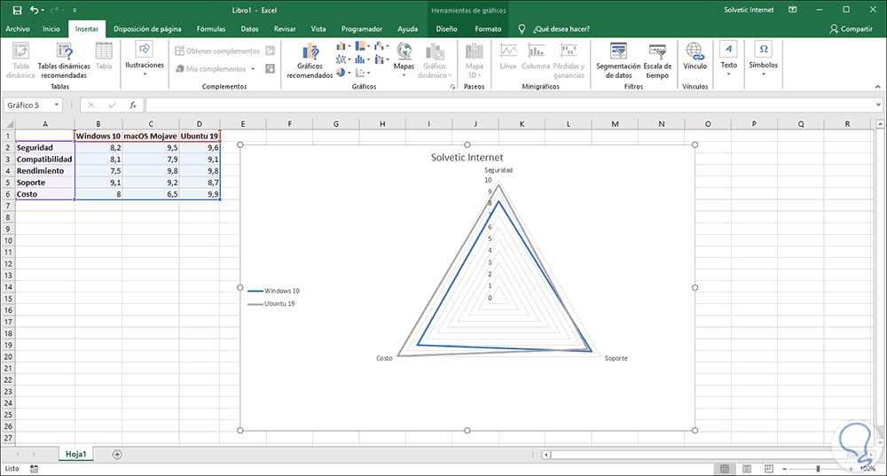Viewport: 887px width, 476px height.
Task: Select cell C1 macOS Mojave
Action: point(151,136)
